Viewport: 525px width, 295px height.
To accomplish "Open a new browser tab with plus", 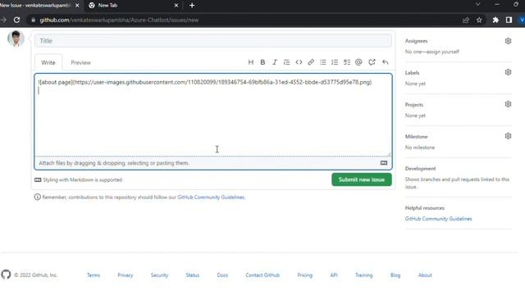I will [192, 6].
